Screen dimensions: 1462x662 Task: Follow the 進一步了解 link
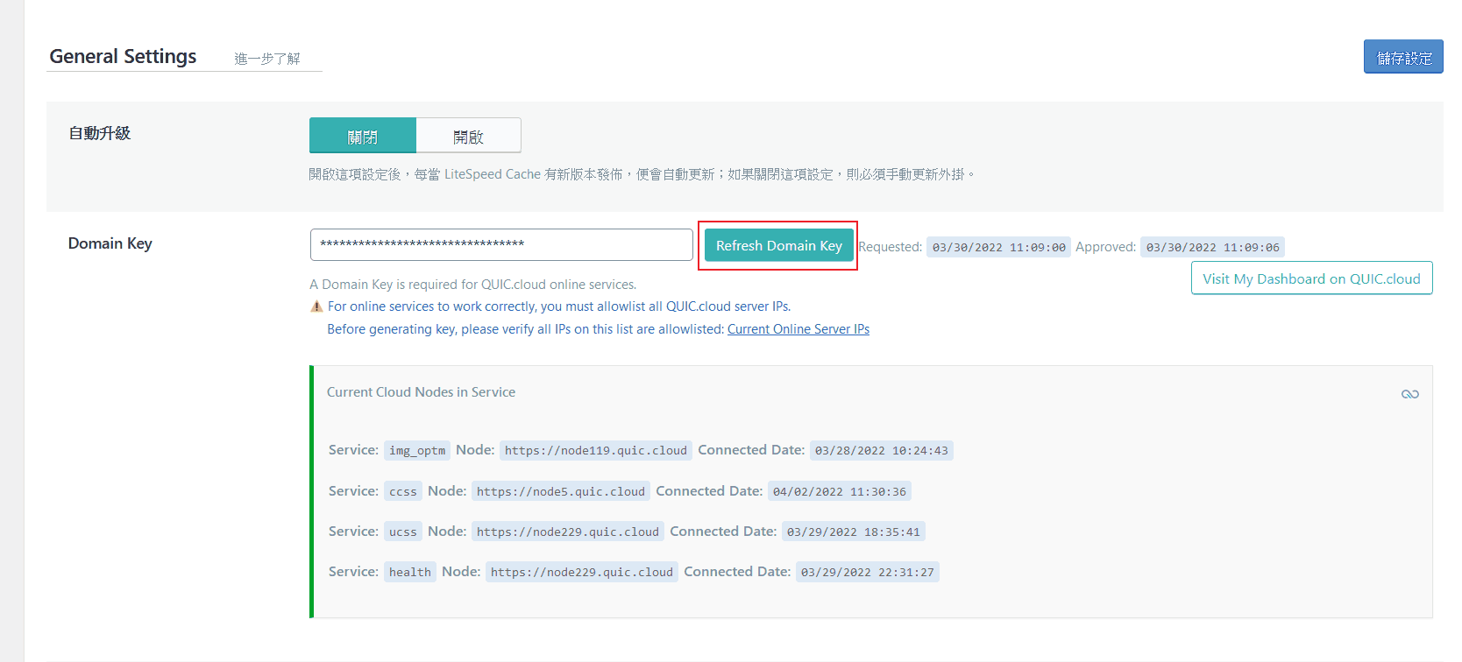point(267,59)
